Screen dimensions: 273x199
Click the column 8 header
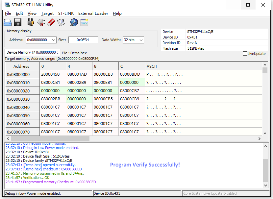click(105, 66)
